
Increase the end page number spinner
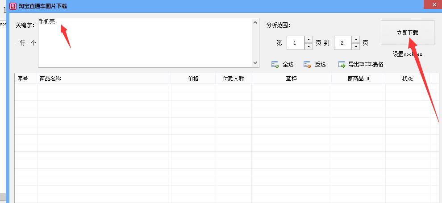pos(355,40)
